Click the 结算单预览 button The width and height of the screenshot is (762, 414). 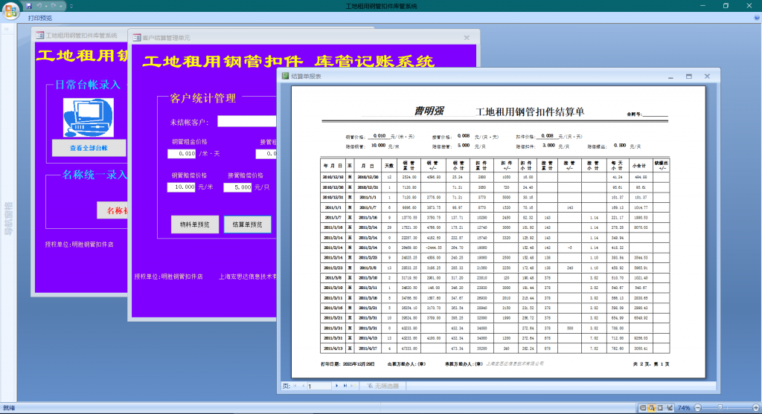247,224
